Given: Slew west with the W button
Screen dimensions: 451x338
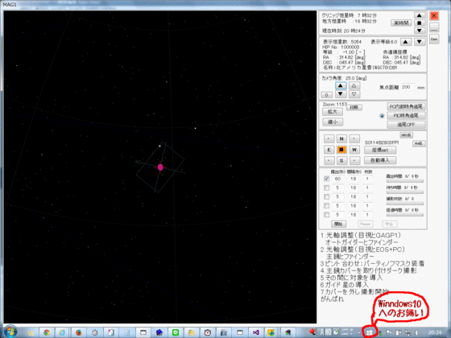Looking at the screenshot, I should coord(354,150).
